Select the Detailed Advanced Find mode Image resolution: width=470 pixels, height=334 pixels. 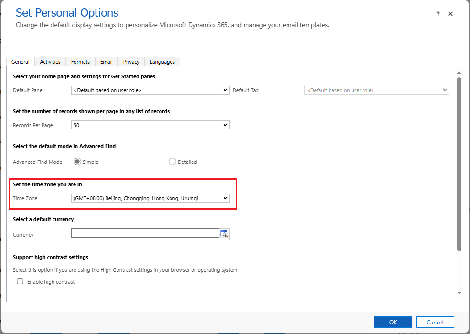[172, 162]
